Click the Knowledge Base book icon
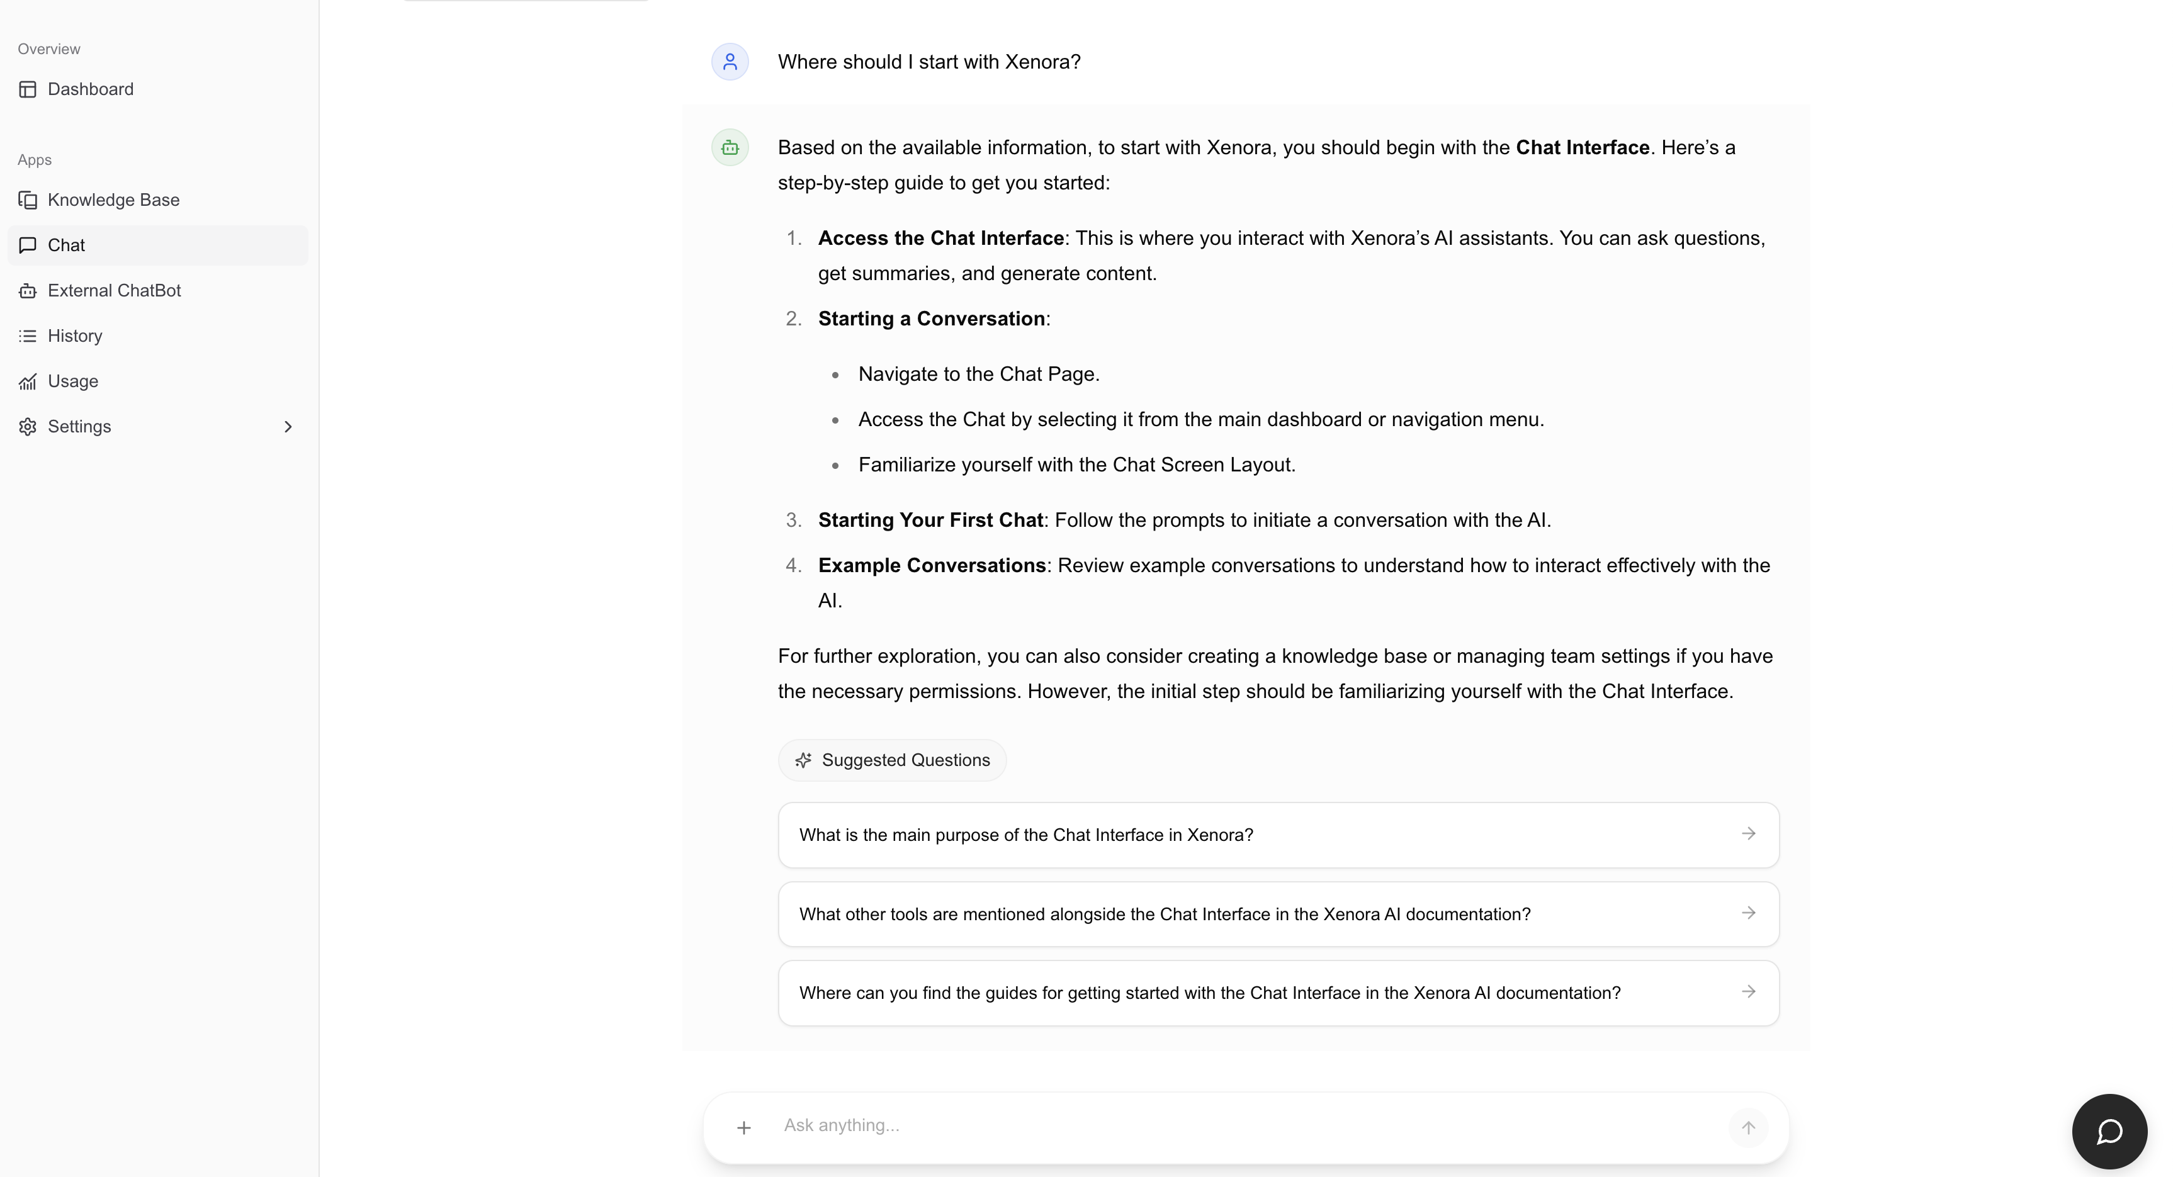 point(29,200)
